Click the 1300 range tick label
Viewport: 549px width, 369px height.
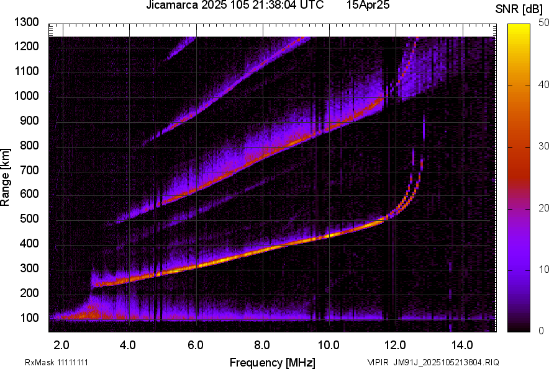coord(26,22)
